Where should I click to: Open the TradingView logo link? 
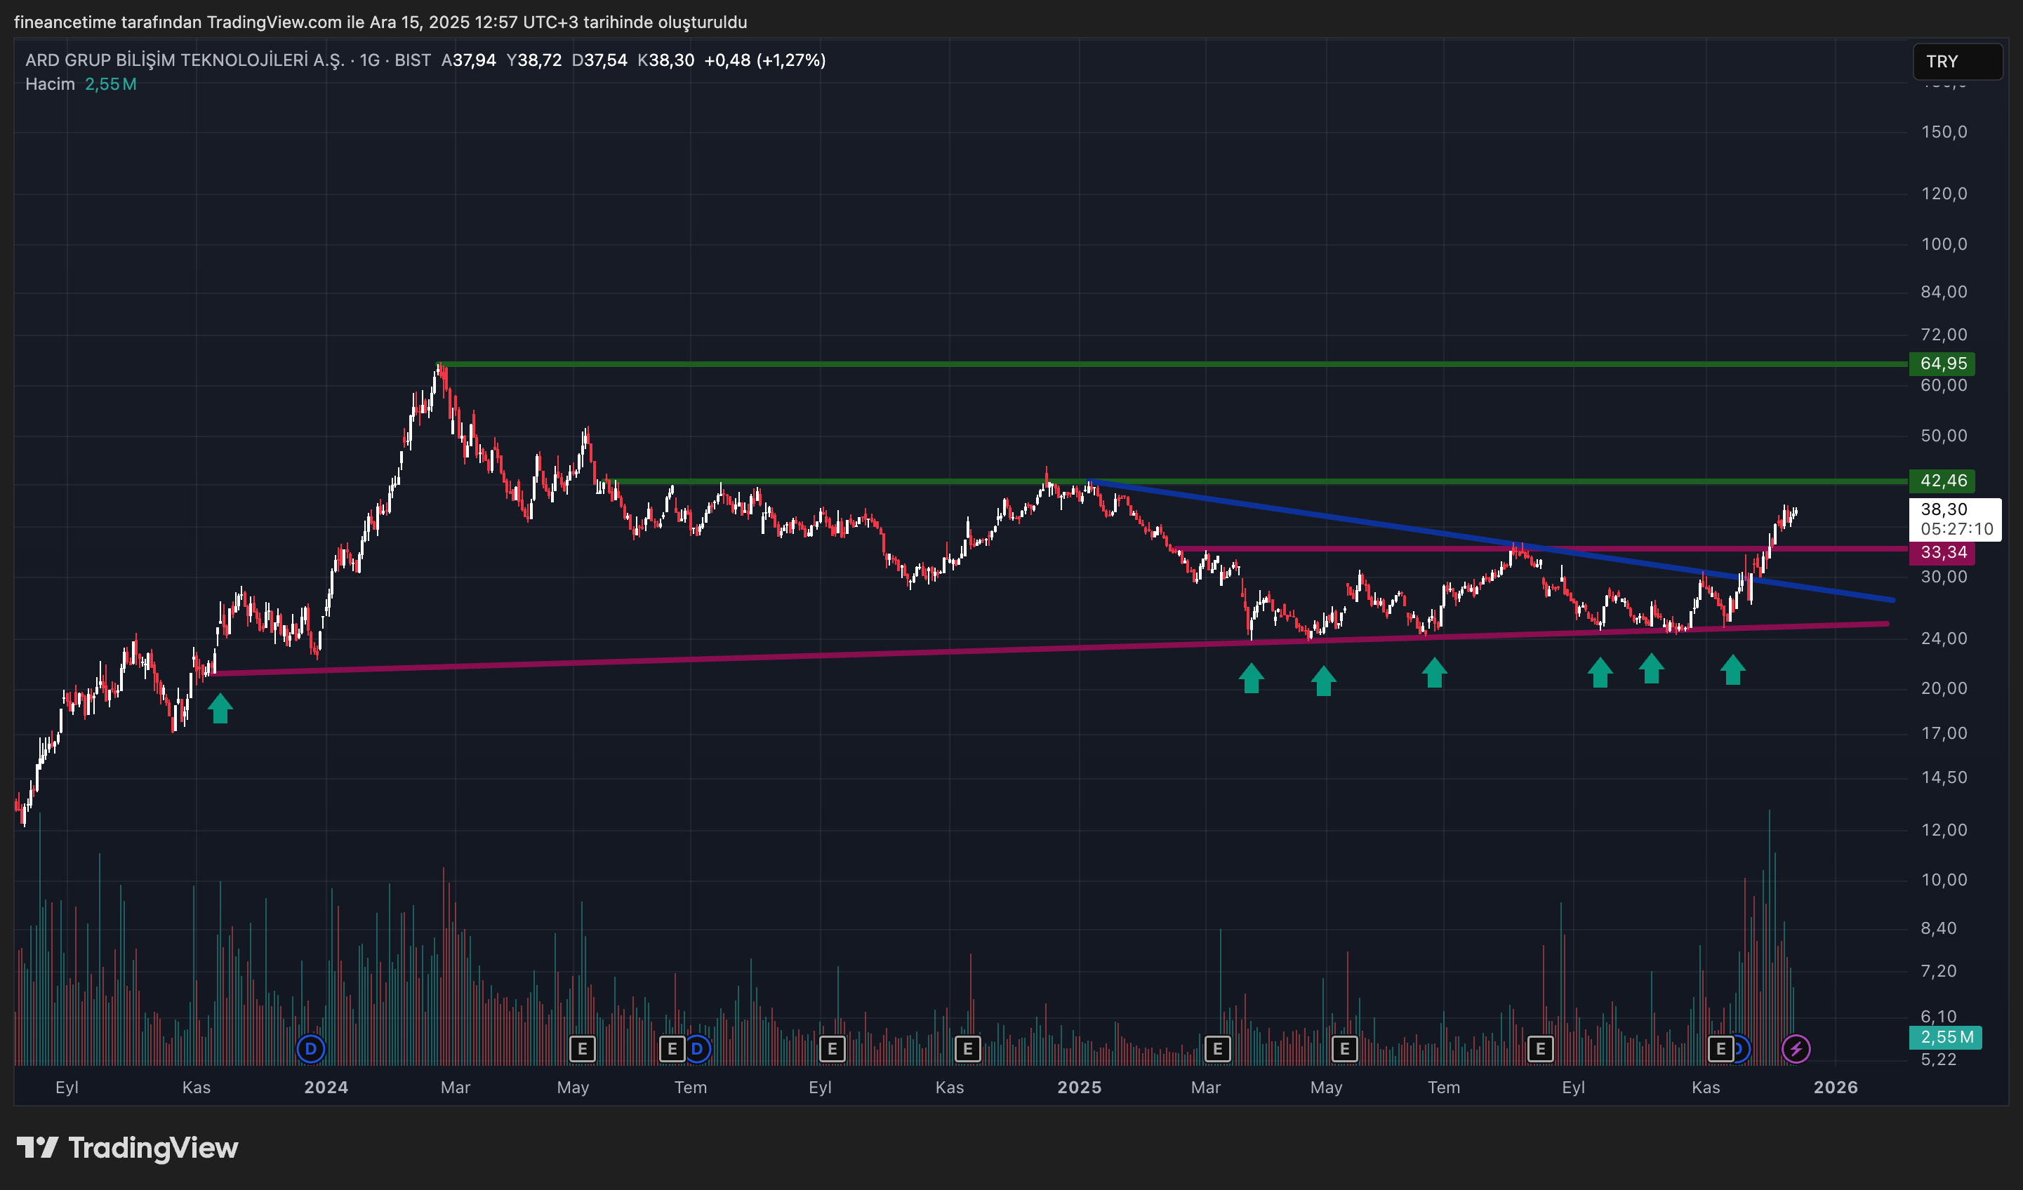point(128,1147)
